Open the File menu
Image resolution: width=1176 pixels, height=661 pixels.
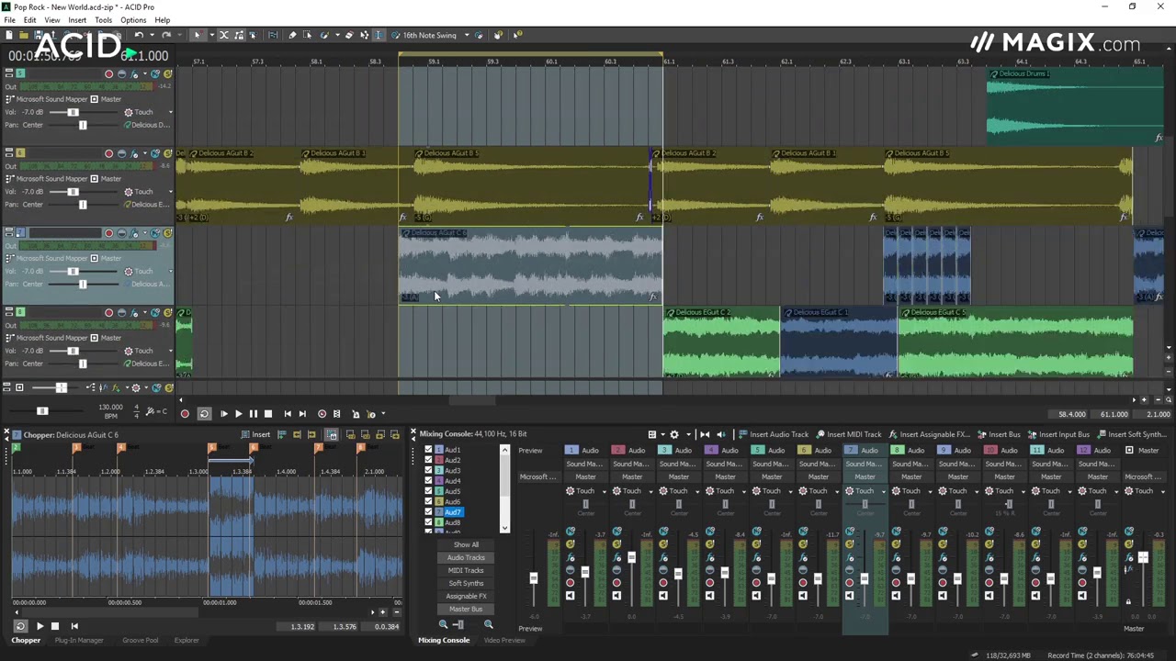coord(9,20)
